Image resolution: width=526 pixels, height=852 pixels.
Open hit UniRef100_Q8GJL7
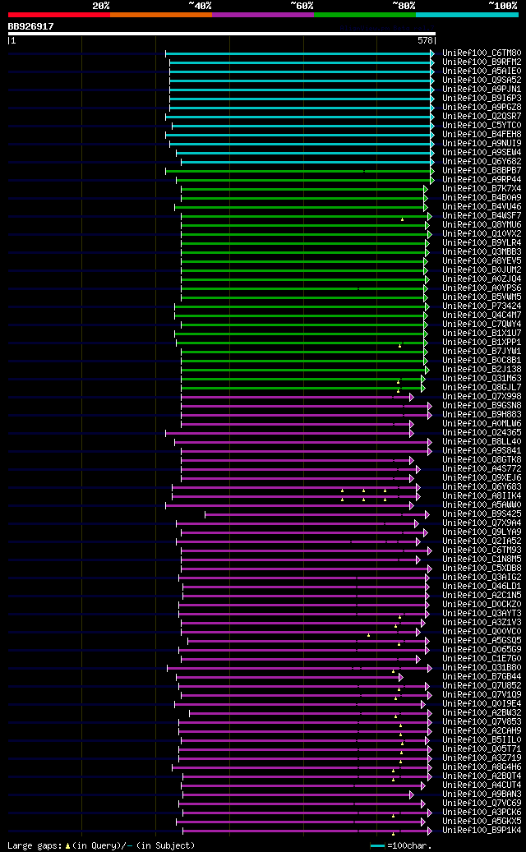[482, 388]
